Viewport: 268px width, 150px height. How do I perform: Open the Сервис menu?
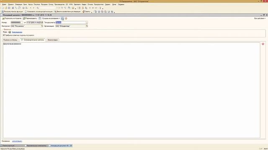click(x=108, y=5)
